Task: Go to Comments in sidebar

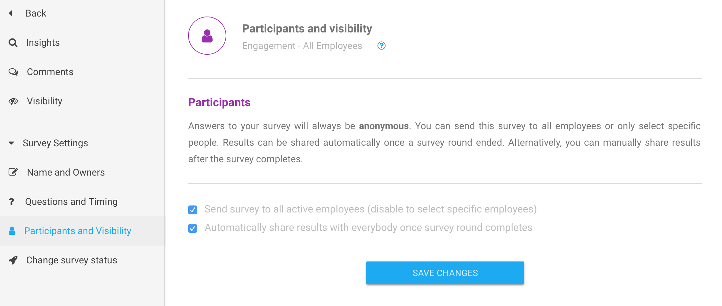Action: pos(50,72)
